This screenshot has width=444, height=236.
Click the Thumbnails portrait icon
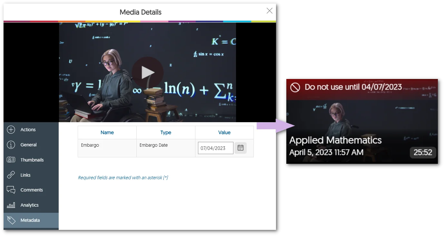[x=11, y=160]
